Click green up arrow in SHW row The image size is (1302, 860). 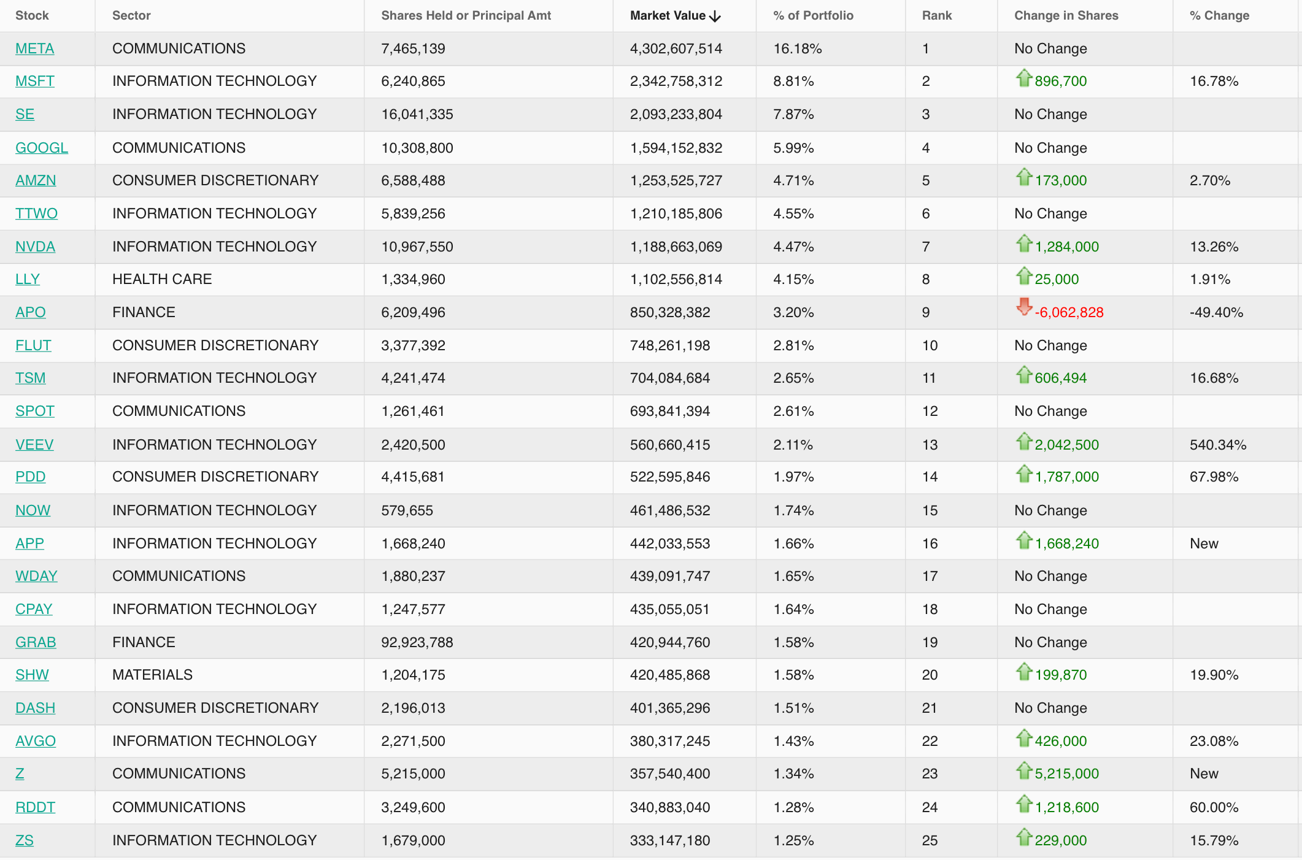click(1024, 672)
